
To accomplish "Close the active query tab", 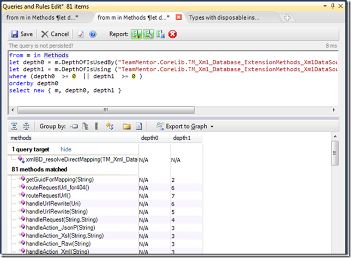I will [x=178, y=17].
